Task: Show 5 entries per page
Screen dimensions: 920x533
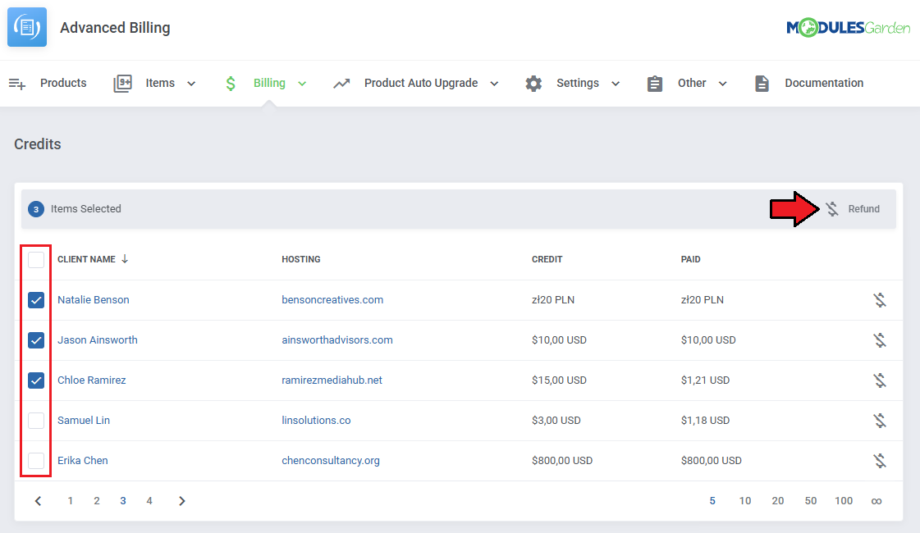Action: 712,501
